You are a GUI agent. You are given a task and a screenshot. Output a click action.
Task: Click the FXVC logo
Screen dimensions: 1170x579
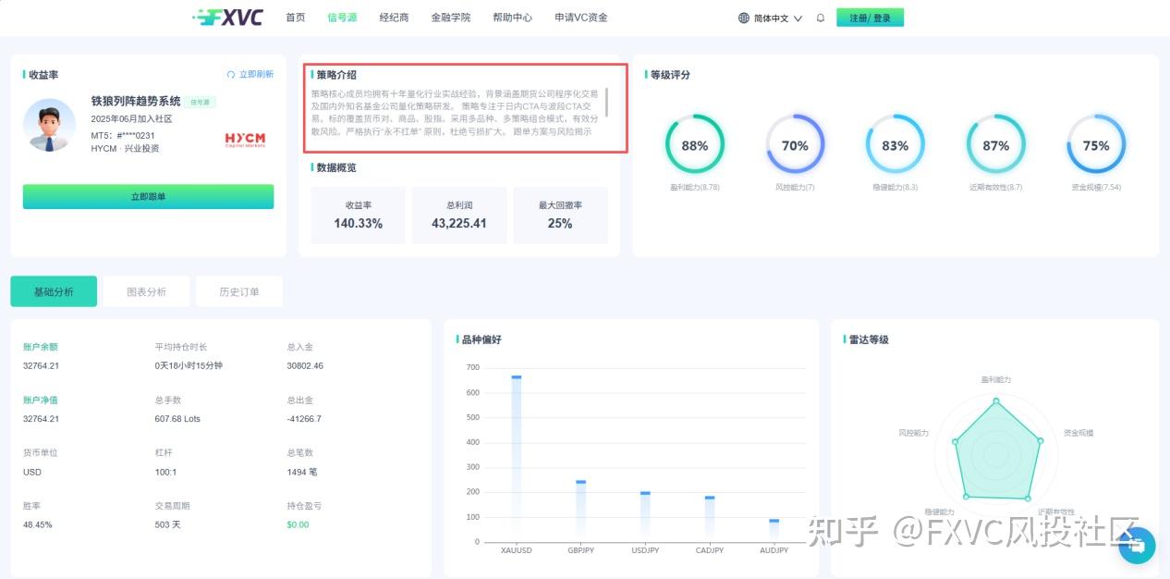227,16
